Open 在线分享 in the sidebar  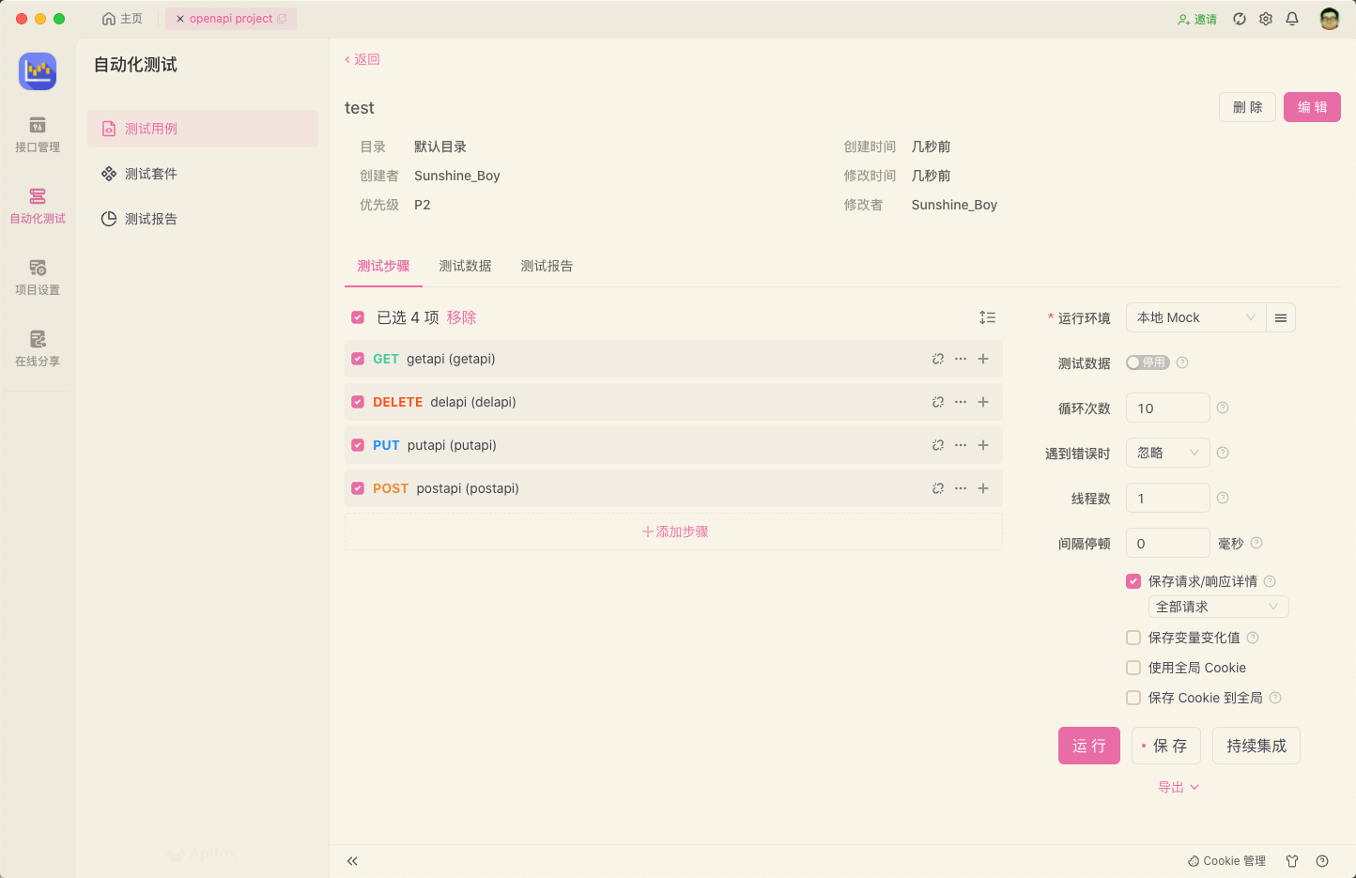(38, 347)
